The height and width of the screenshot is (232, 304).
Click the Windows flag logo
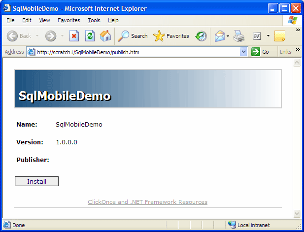click(x=293, y=20)
